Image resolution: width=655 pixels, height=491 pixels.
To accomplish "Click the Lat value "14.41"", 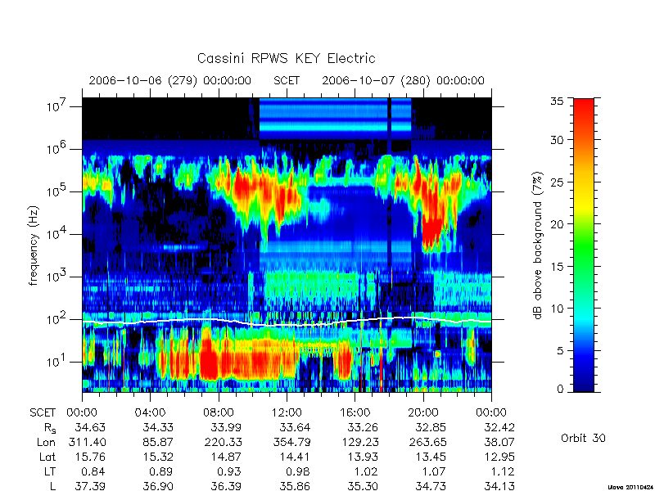I will point(295,457).
